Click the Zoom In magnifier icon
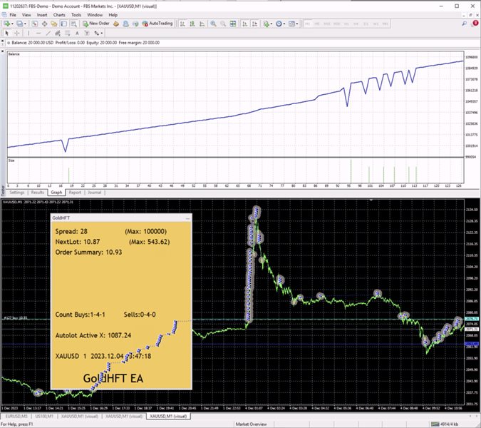Screen dimensions: 481x428 tap(213, 24)
